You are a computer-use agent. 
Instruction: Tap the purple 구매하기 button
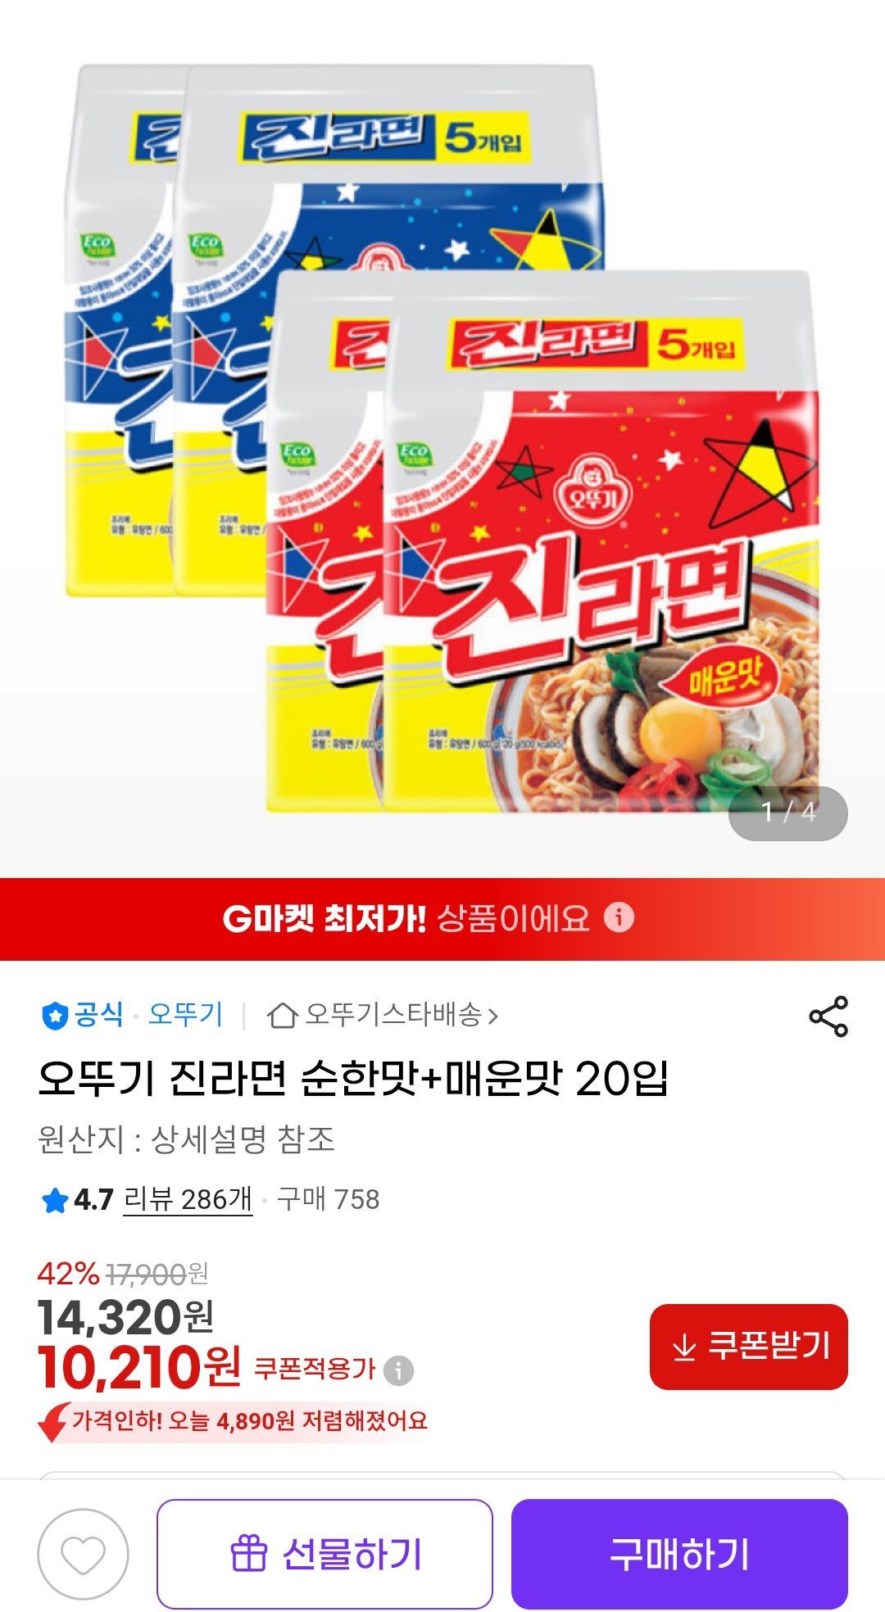pos(679,1554)
